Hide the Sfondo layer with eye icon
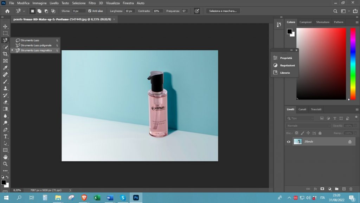This screenshot has width=360, height=203. click(x=289, y=142)
